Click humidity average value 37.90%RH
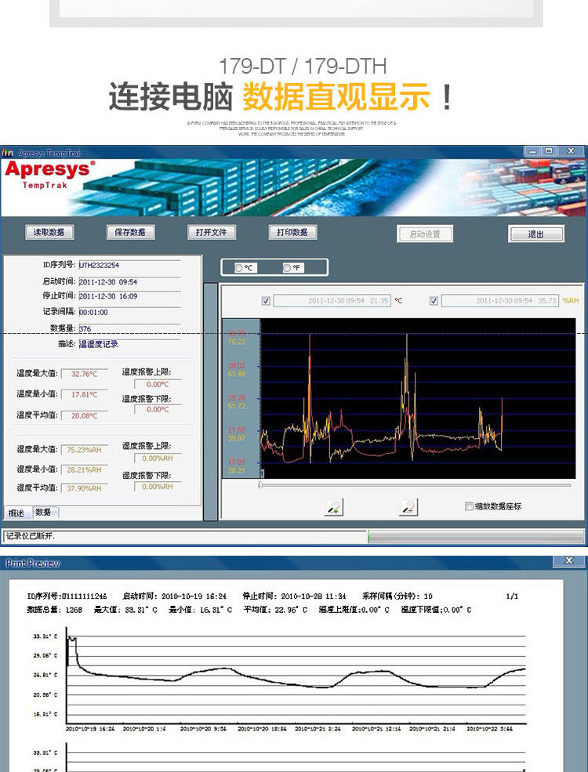 (x=84, y=488)
